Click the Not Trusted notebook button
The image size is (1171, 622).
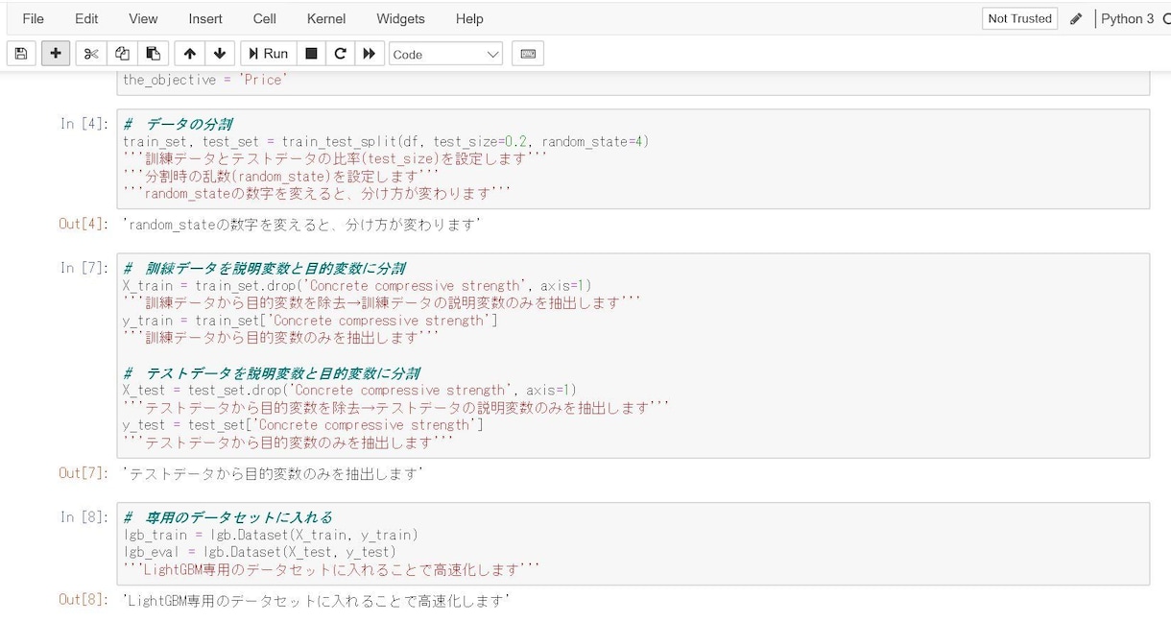point(1019,18)
